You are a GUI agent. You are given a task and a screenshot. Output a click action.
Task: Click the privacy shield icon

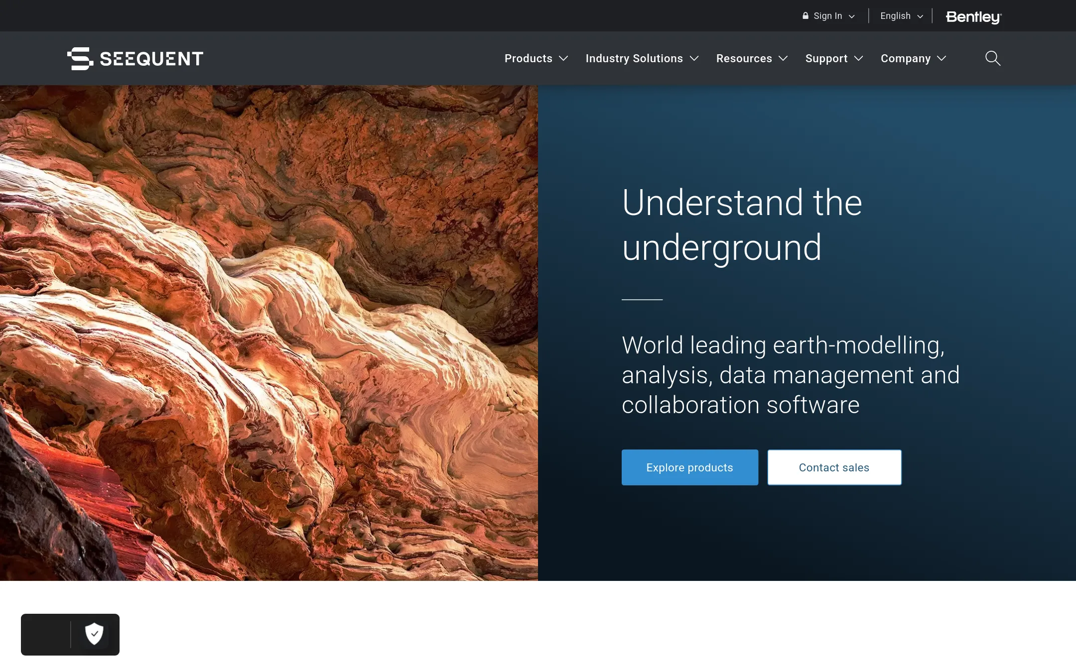tap(94, 634)
